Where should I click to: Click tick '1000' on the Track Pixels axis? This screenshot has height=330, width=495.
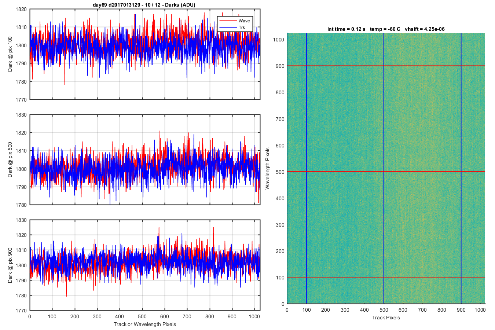[480, 310]
